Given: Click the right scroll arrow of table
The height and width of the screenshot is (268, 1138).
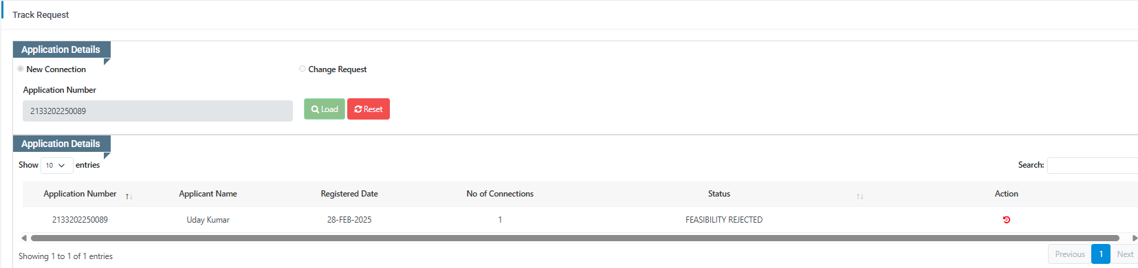Looking at the screenshot, I should 1135,238.
